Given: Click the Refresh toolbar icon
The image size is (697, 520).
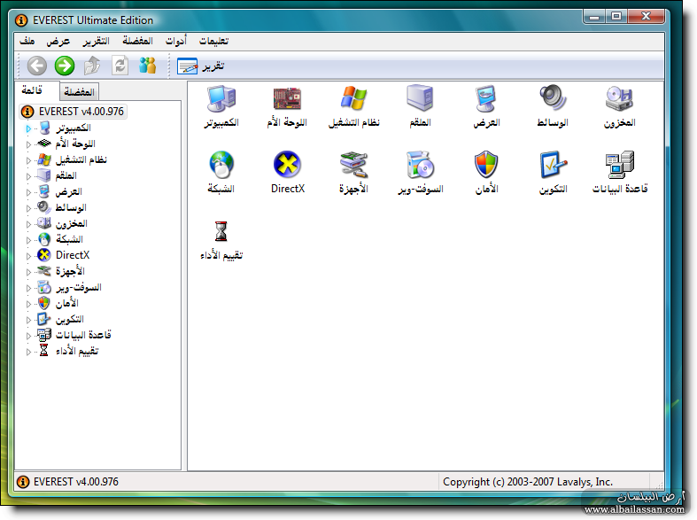Looking at the screenshot, I should (120, 66).
